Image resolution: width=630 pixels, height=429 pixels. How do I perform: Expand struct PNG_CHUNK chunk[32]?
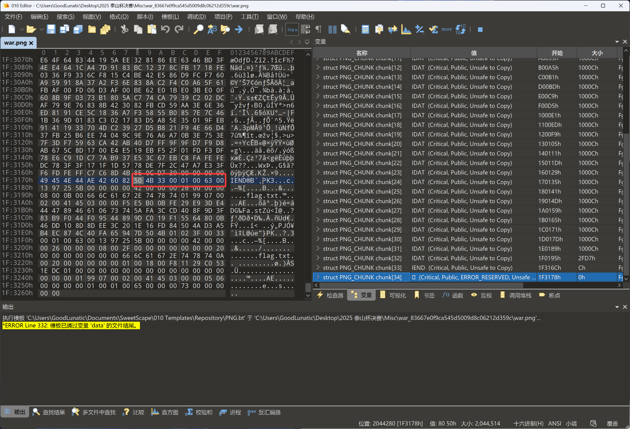pos(318,258)
